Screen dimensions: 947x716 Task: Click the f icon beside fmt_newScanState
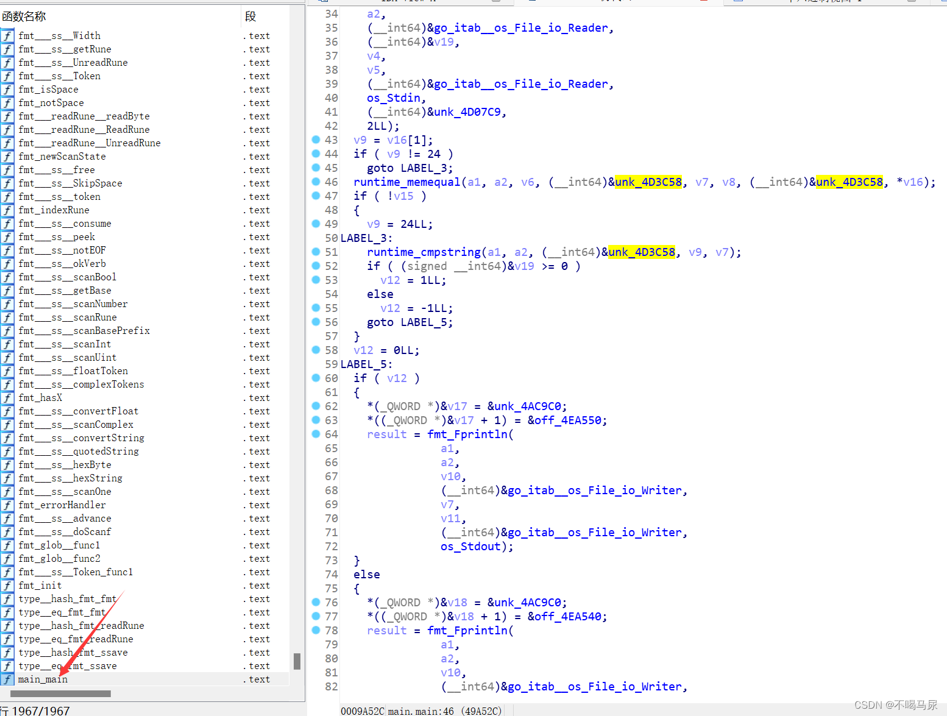[7, 157]
